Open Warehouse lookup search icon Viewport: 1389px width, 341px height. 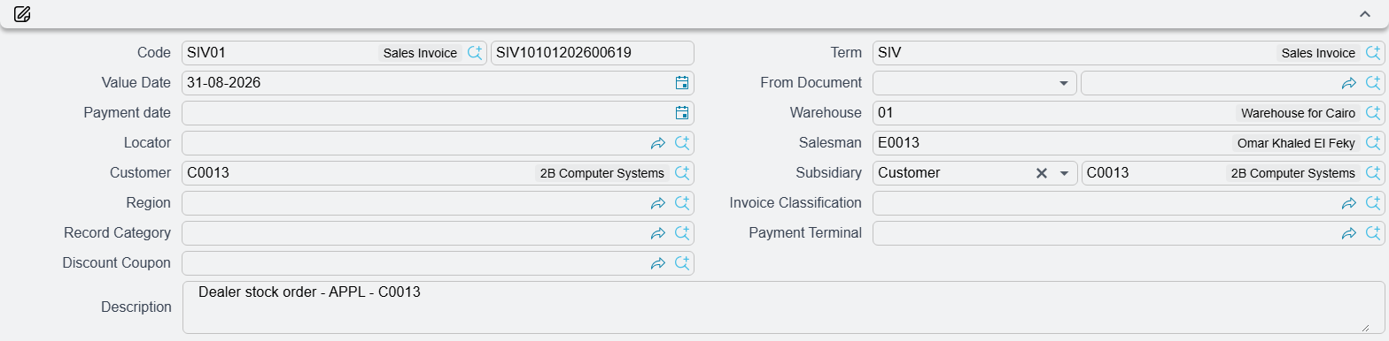(x=1373, y=113)
